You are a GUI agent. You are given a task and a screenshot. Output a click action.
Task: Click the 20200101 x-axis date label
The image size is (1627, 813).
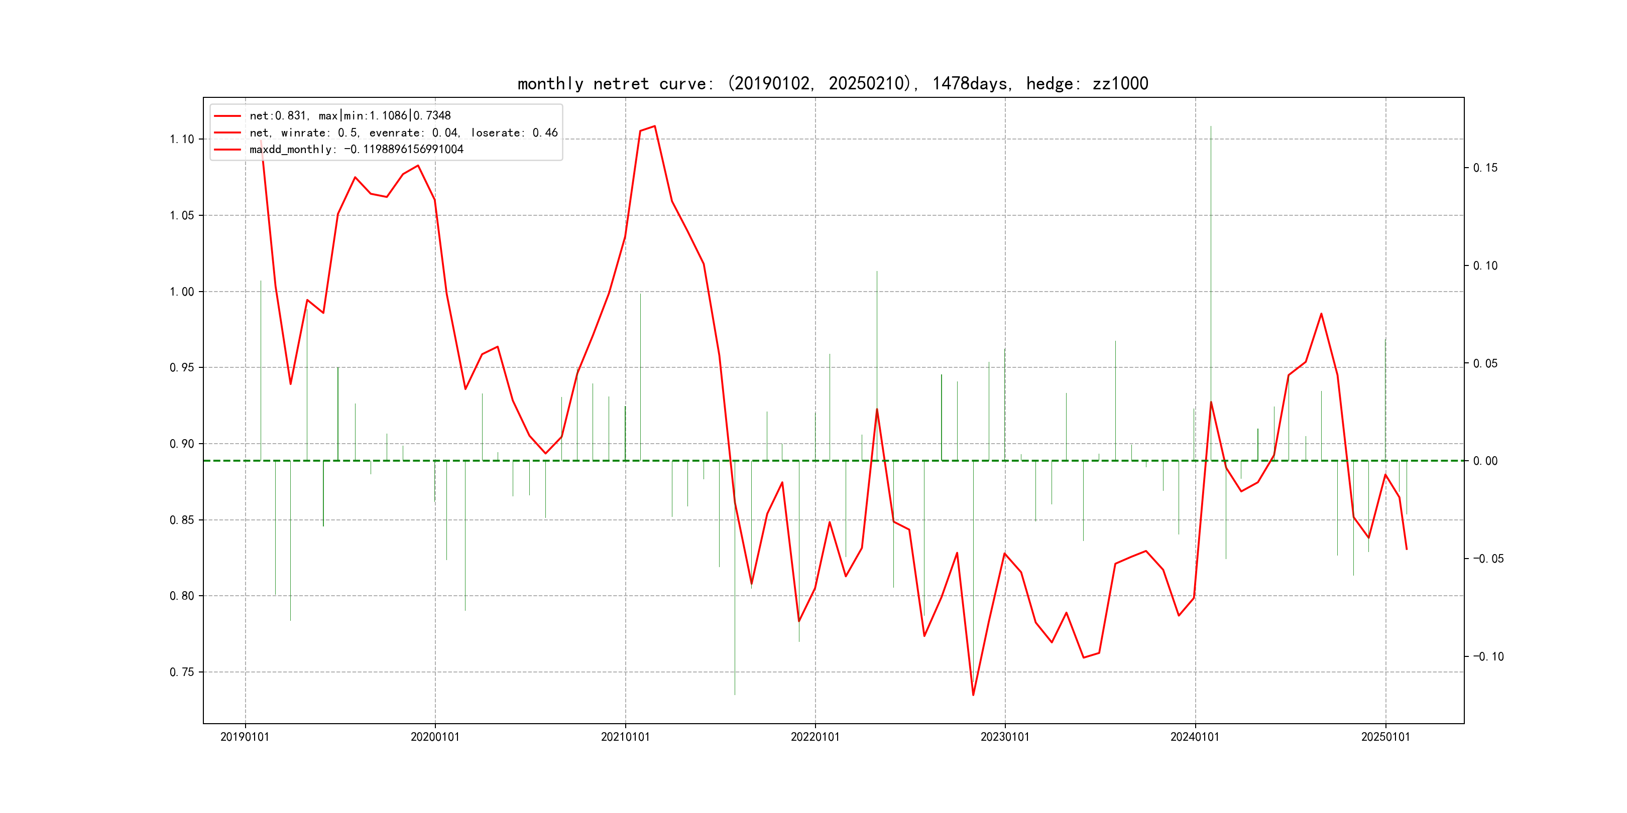(435, 737)
